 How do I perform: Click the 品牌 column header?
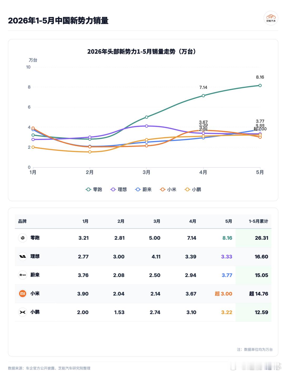click(x=22, y=221)
